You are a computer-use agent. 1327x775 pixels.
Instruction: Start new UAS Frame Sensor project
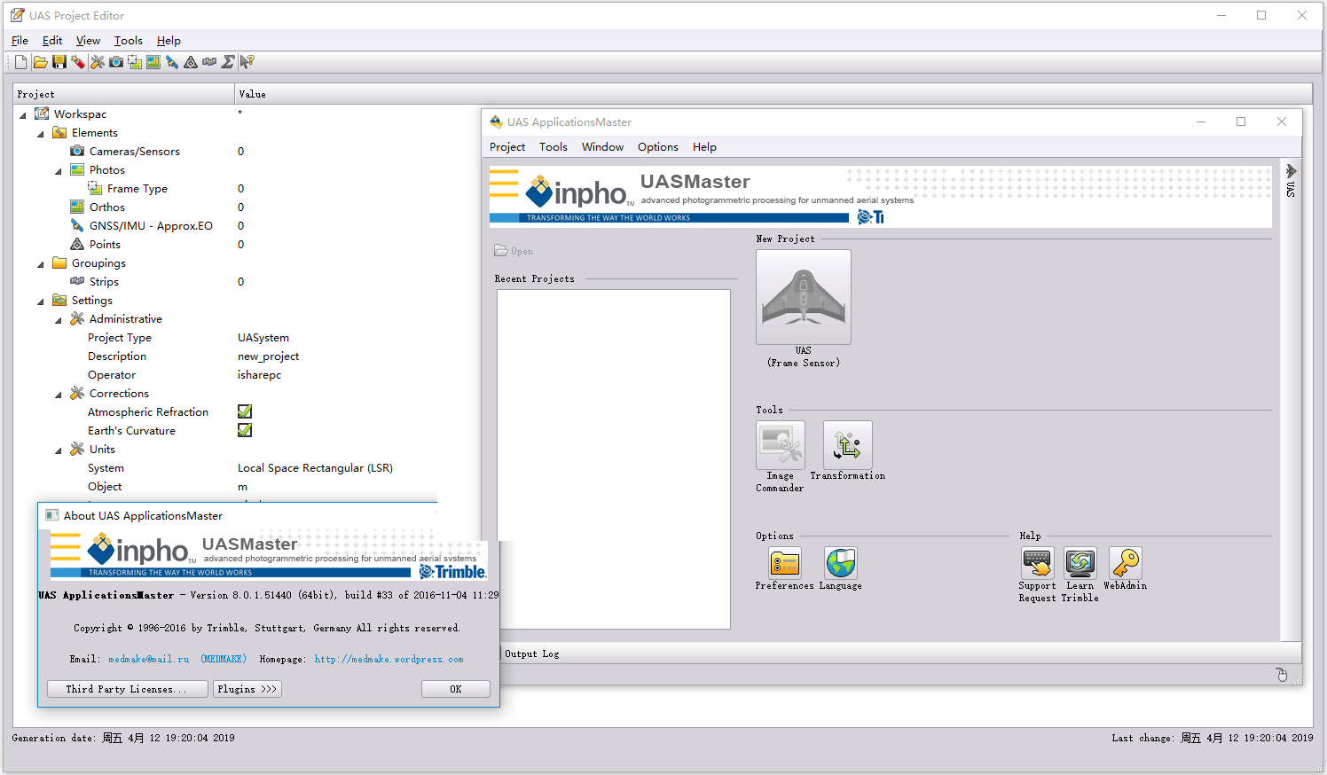tap(804, 297)
